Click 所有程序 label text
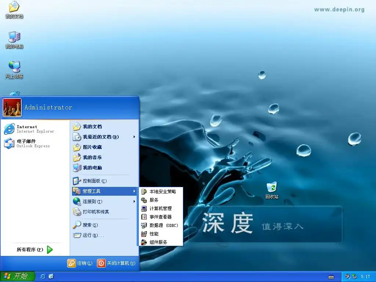376x282 pixels. [30, 250]
